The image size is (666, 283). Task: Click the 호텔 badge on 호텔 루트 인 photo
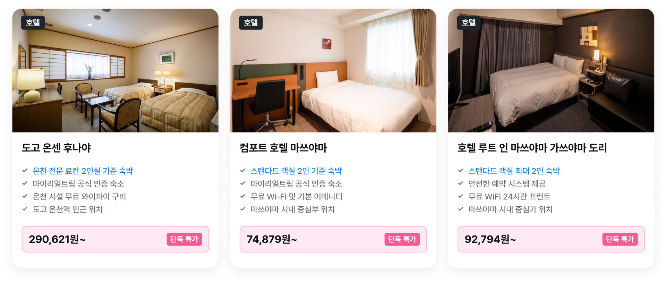pos(468,23)
